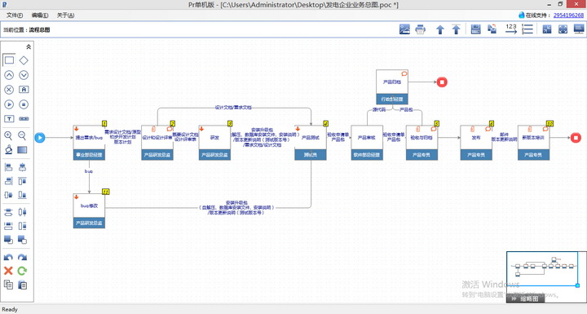Select the 研发 process box
Screen dimensions: 587x314
(x=214, y=143)
